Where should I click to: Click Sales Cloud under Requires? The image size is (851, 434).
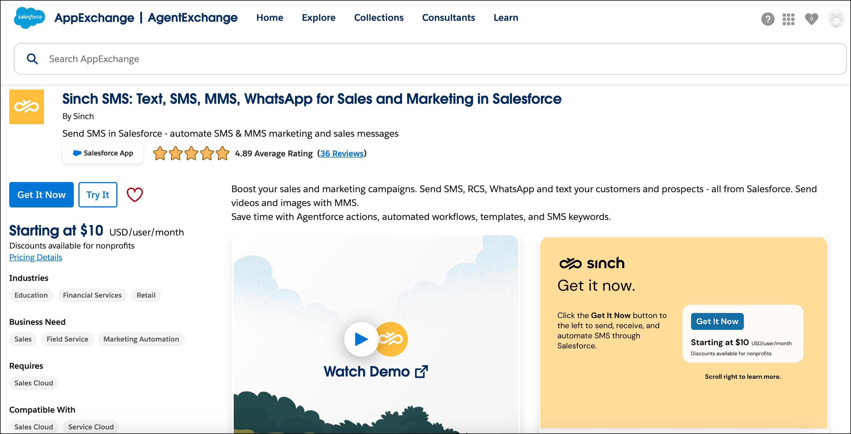click(34, 383)
